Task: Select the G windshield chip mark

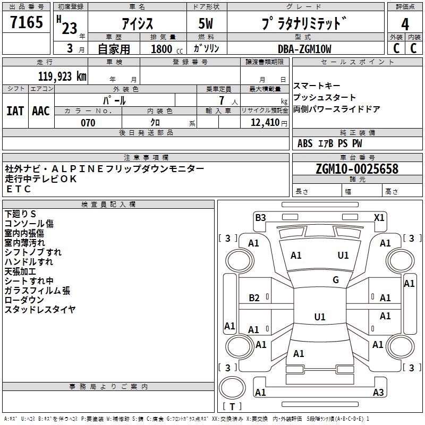Action: click(x=336, y=280)
